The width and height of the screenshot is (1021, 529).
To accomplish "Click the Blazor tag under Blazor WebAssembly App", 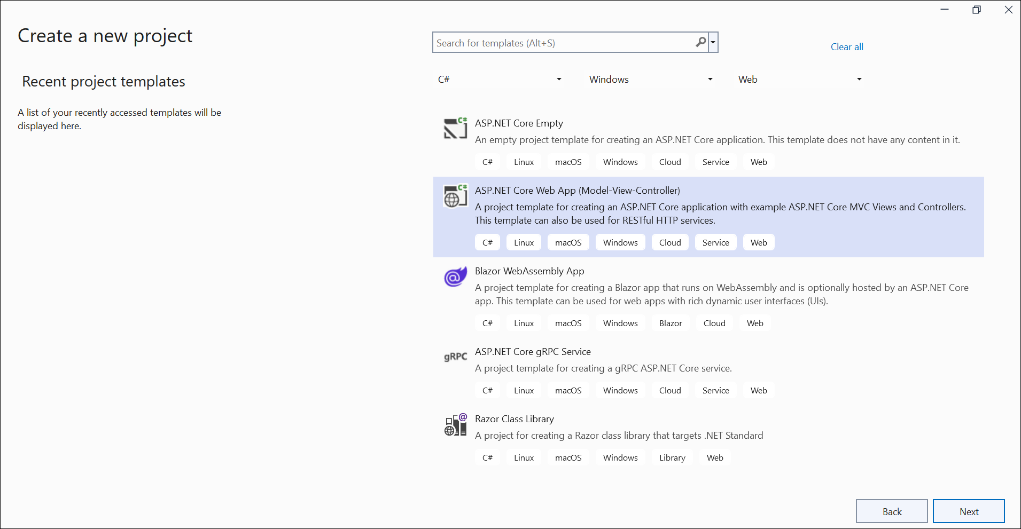I will click(x=671, y=323).
